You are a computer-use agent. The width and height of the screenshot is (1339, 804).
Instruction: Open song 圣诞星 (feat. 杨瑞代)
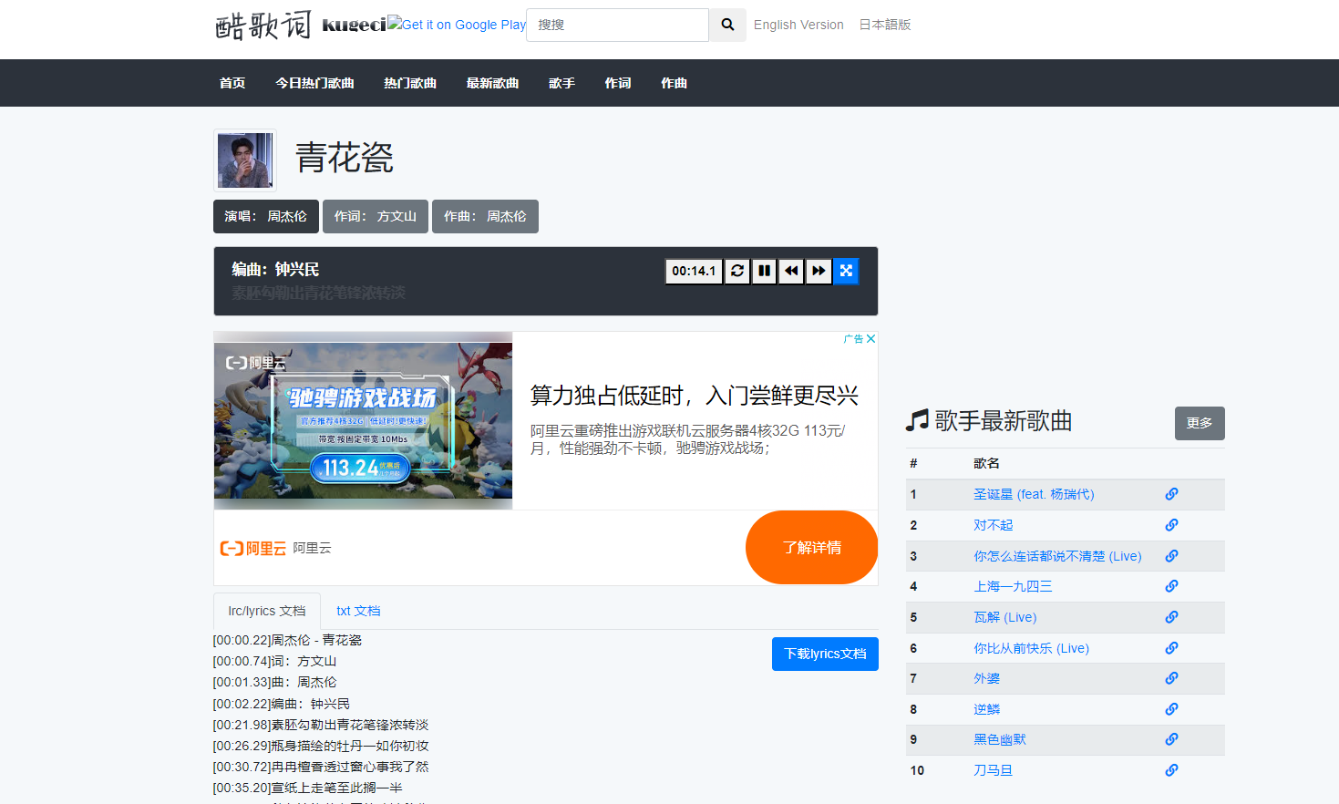pyautogui.click(x=1034, y=494)
